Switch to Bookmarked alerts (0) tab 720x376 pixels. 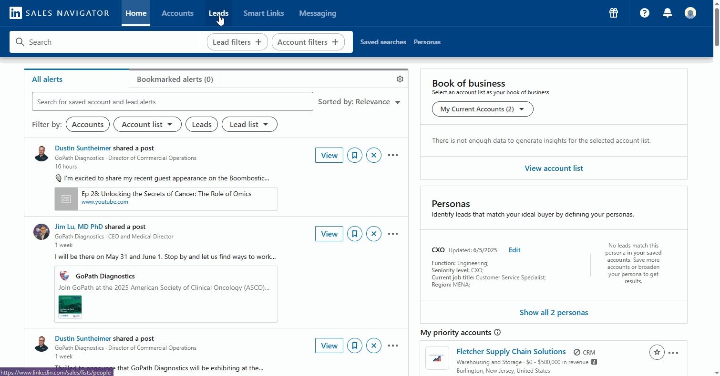[175, 79]
